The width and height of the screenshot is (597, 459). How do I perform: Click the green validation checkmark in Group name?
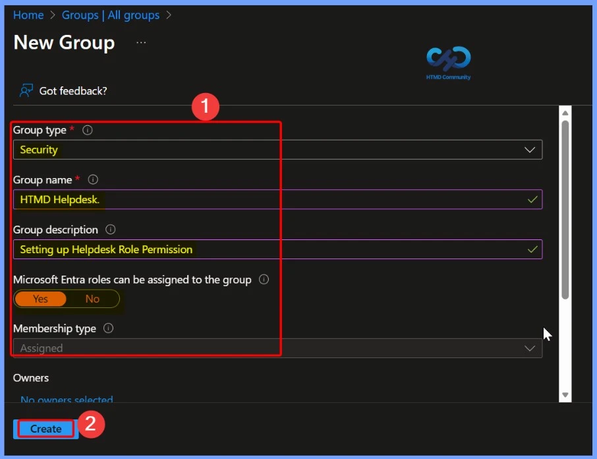coord(532,199)
